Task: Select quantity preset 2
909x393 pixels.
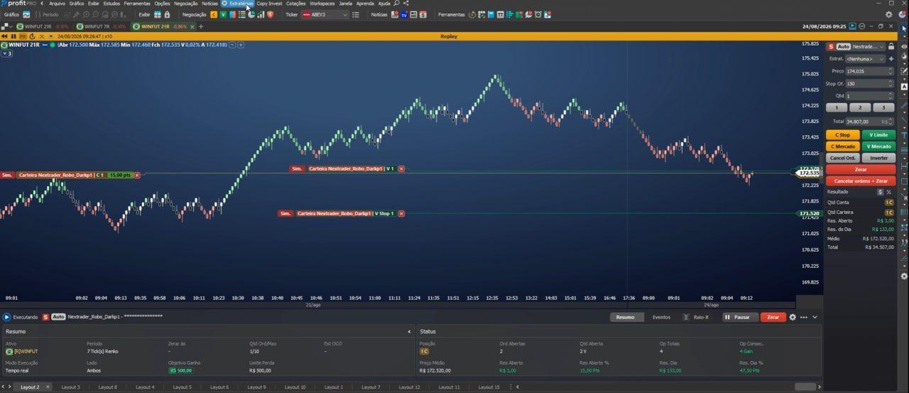Action: pos(860,107)
